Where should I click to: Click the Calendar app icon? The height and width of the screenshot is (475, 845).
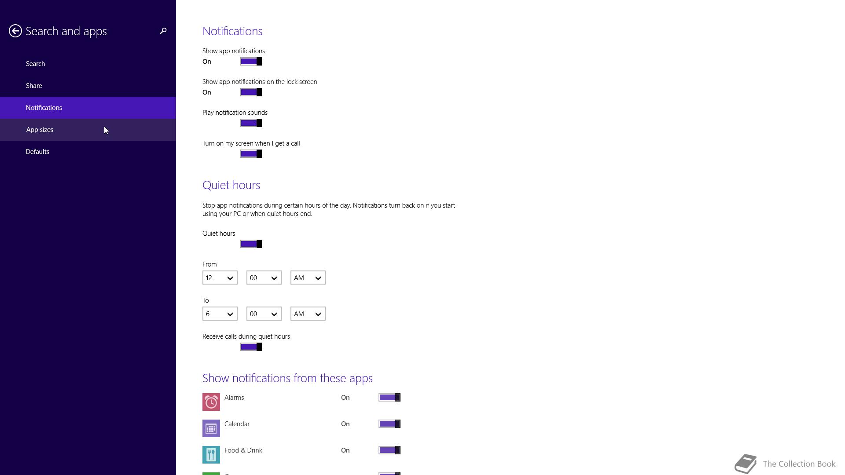click(x=211, y=428)
